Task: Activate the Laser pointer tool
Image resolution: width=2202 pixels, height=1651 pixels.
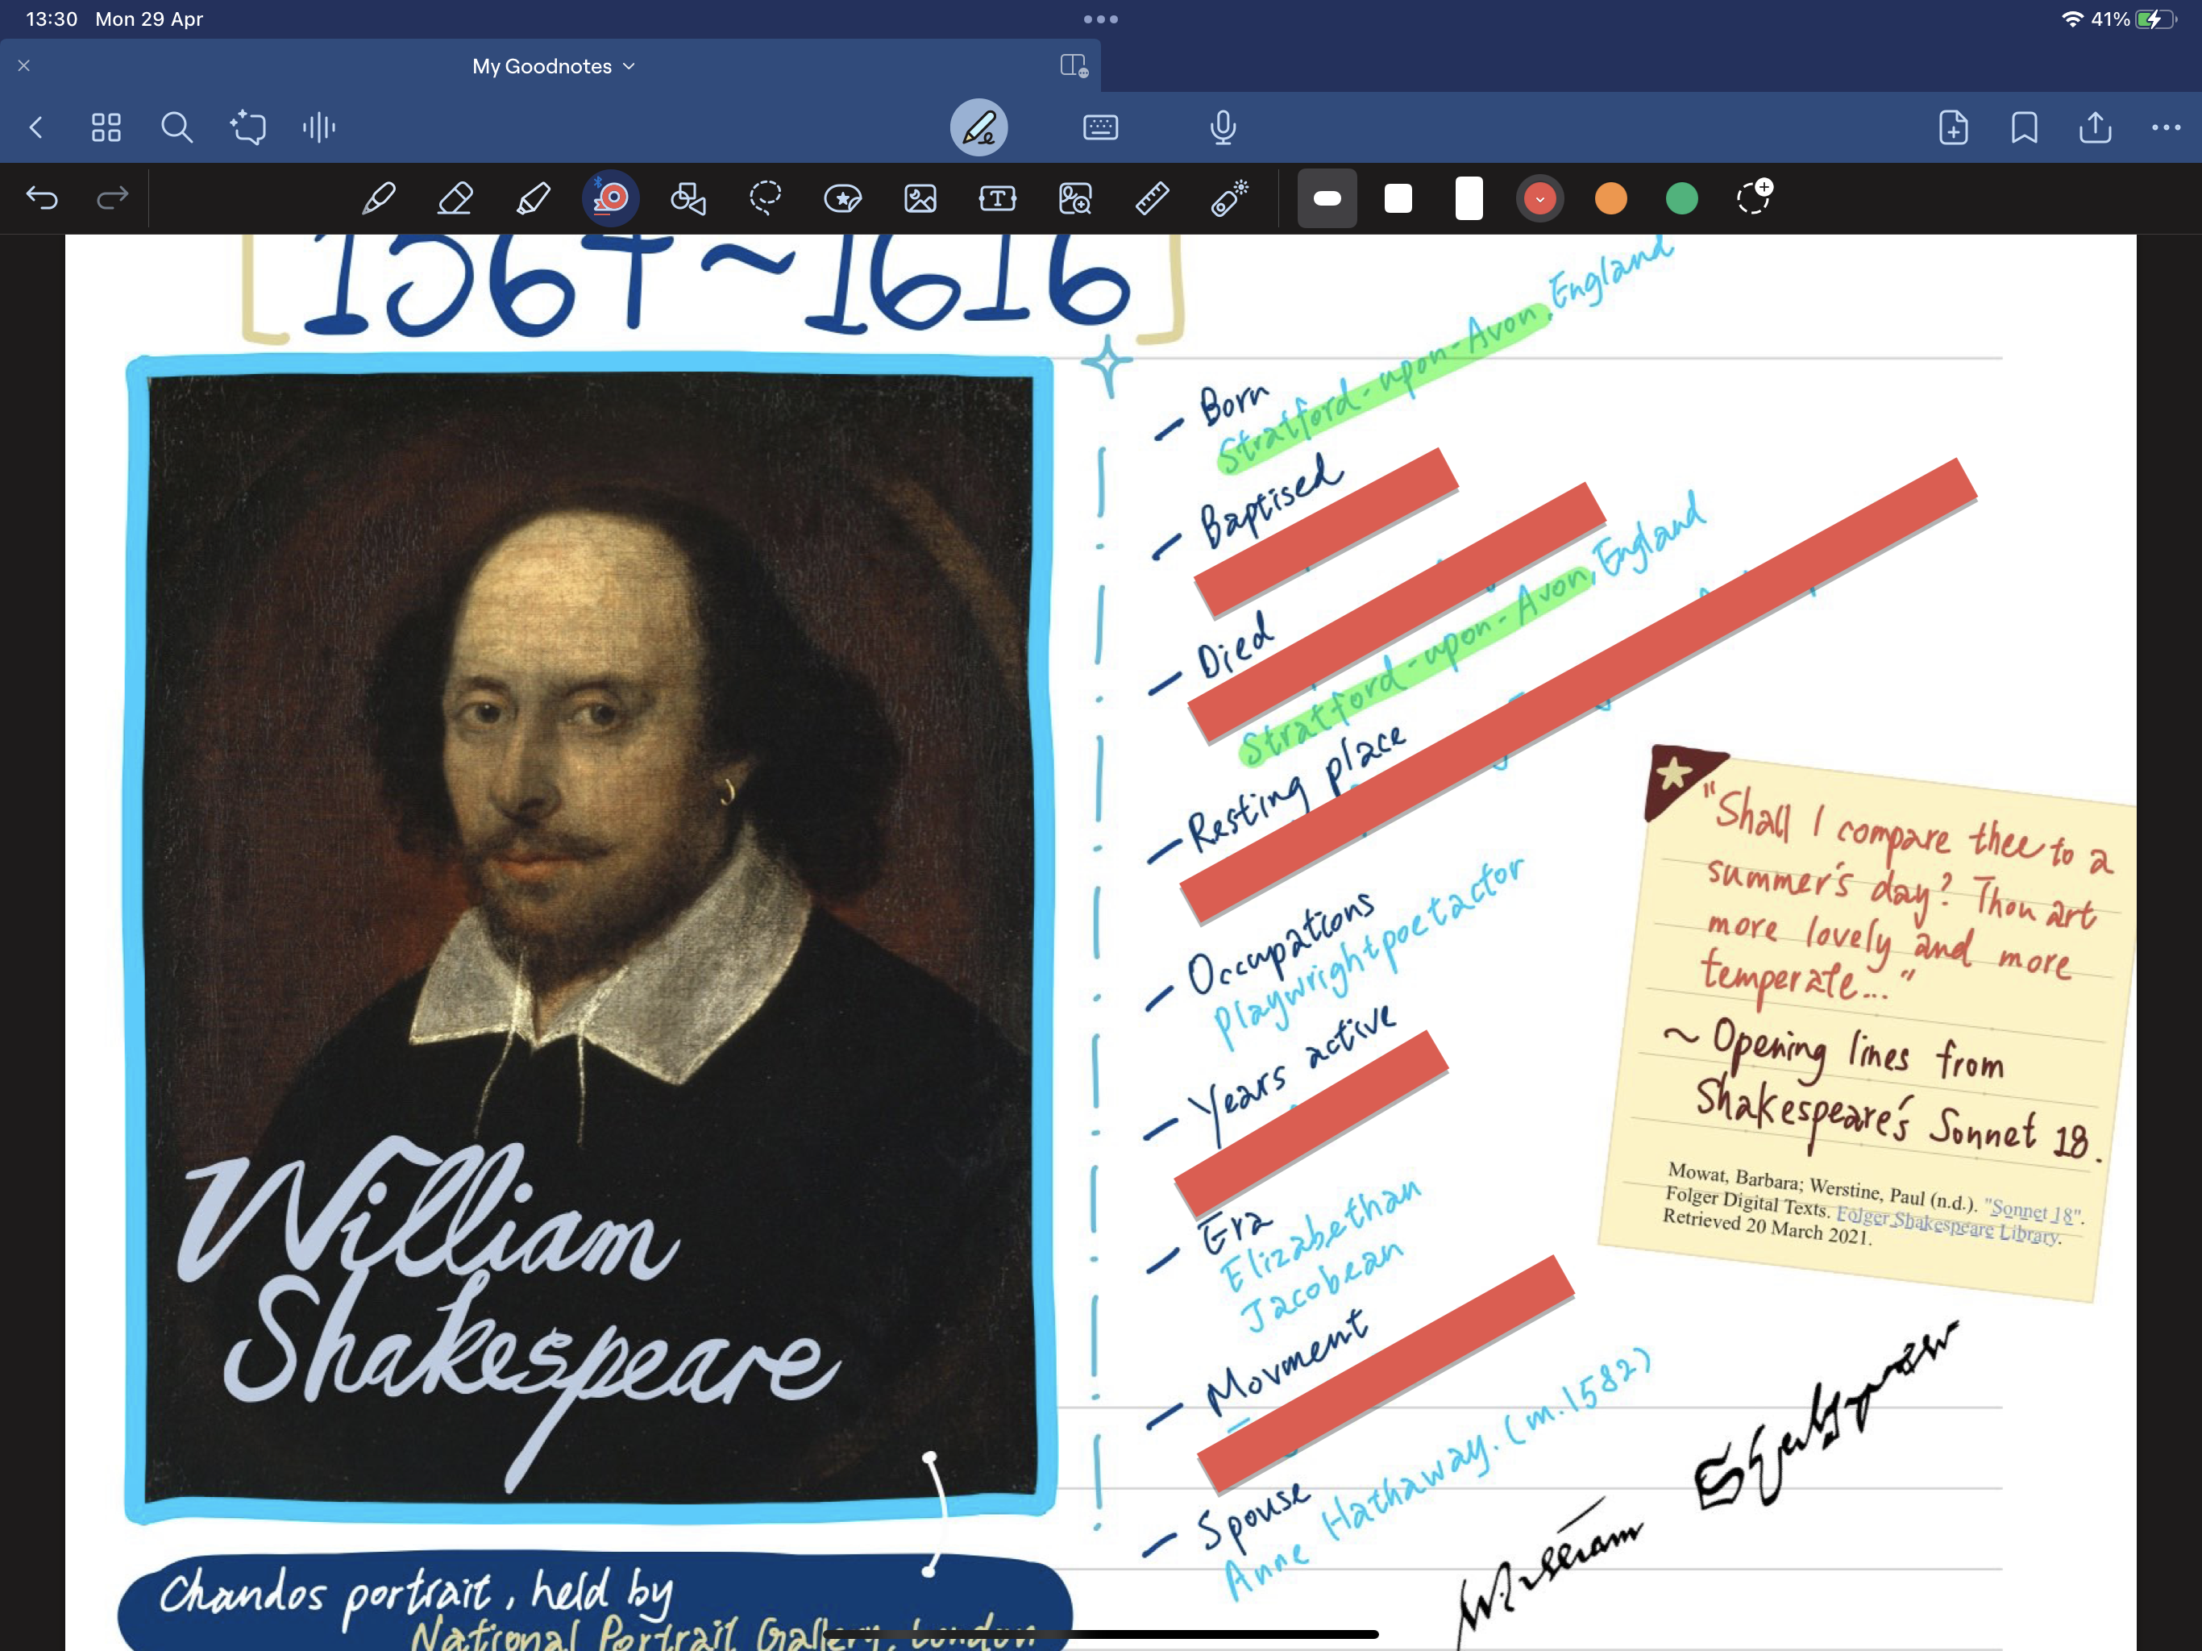Action: (x=1229, y=198)
